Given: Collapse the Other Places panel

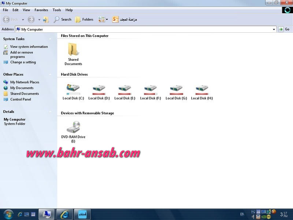Looking at the screenshot, I should click(50, 74).
